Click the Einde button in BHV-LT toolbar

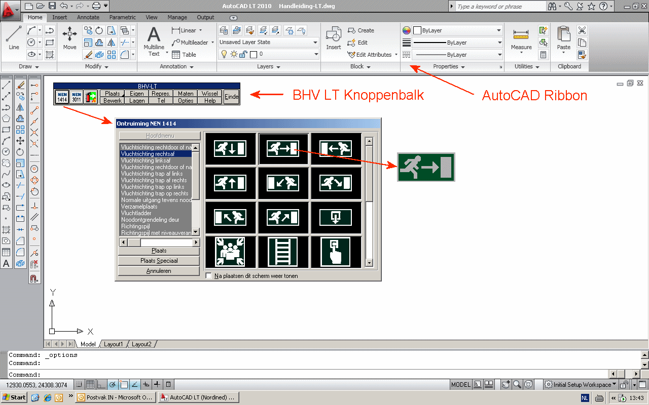231,97
